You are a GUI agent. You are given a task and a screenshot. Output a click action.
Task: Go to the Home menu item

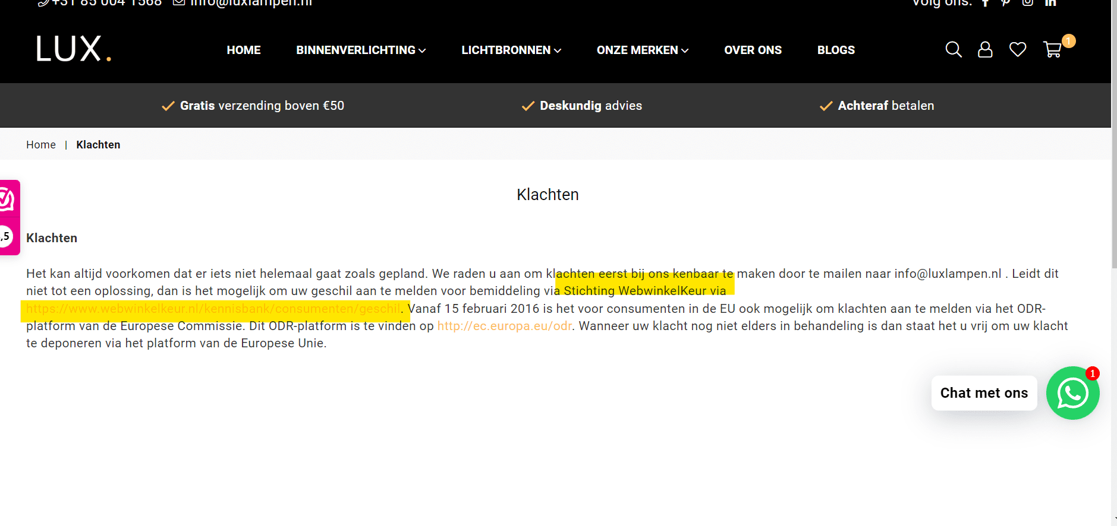click(244, 50)
